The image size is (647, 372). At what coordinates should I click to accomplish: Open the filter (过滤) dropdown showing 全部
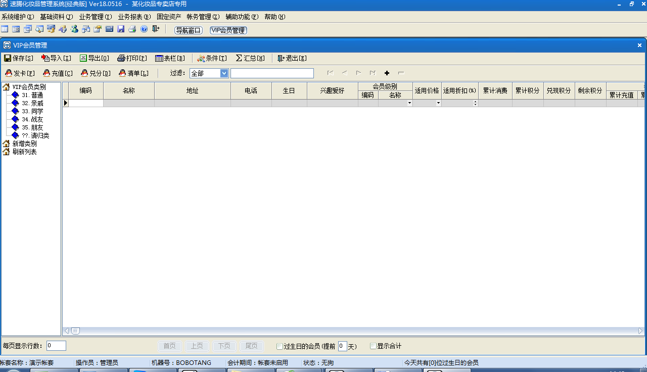tap(224, 73)
